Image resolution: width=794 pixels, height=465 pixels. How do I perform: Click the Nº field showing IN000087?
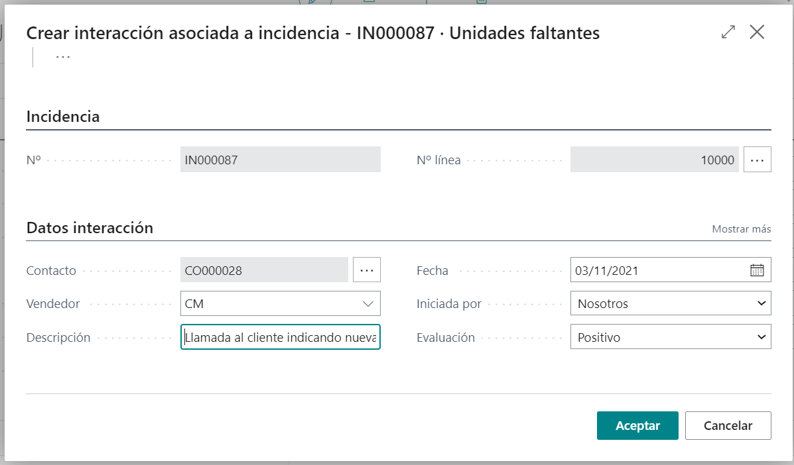(280, 160)
